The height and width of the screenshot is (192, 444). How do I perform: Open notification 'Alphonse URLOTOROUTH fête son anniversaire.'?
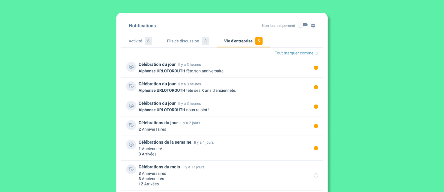click(x=222, y=68)
